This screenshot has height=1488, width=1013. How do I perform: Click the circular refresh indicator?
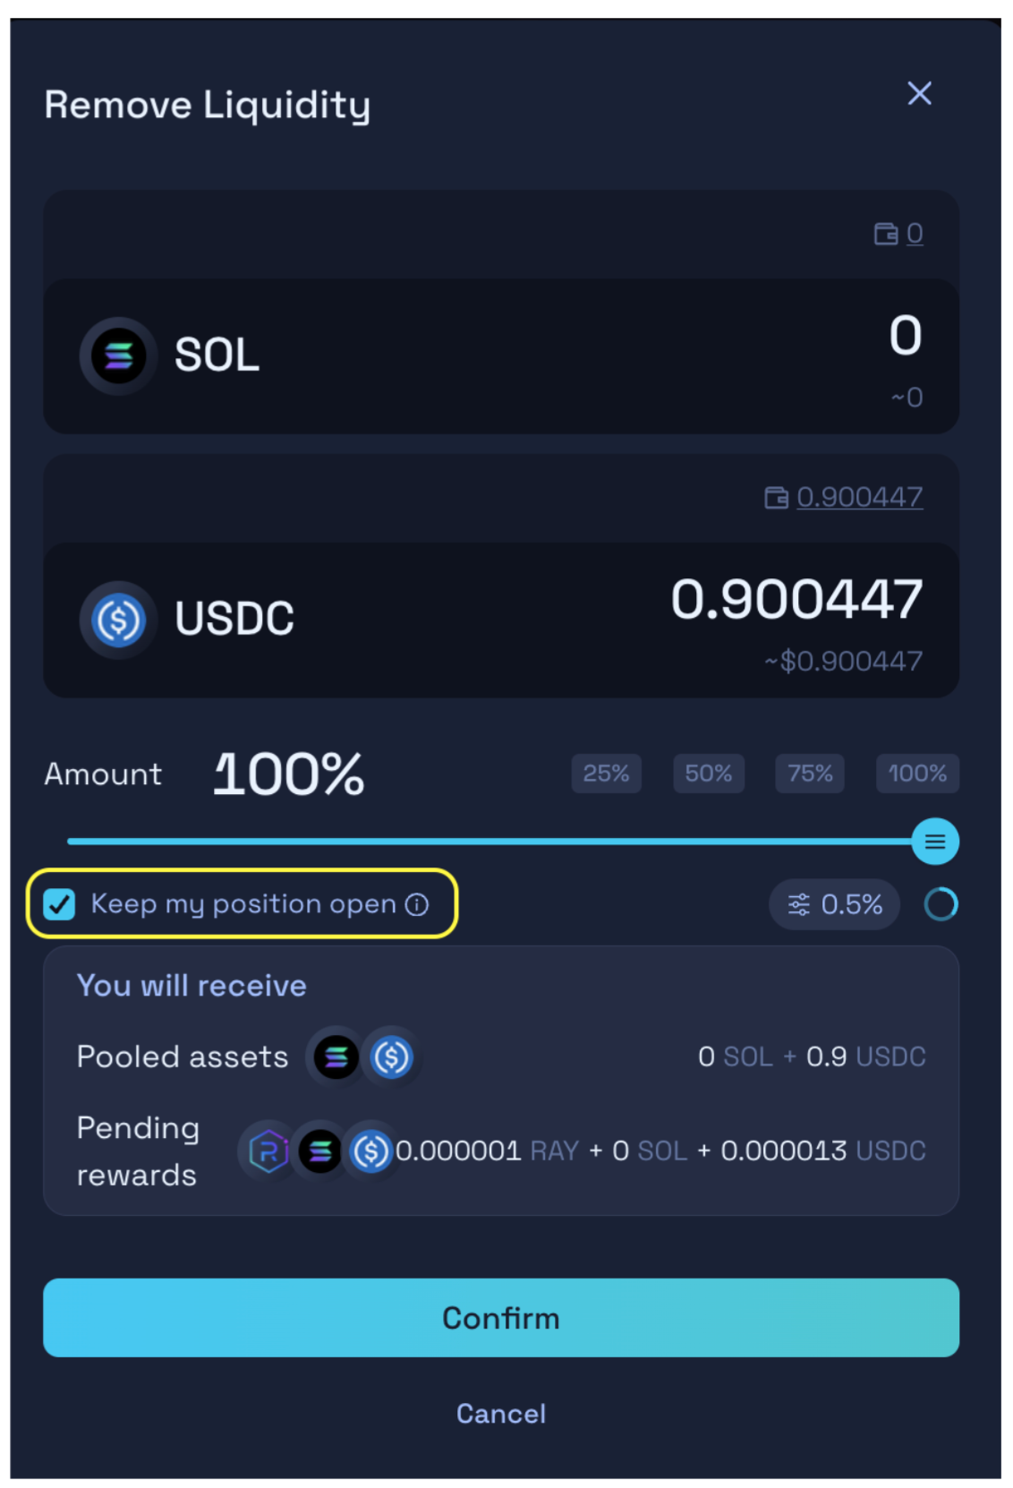tap(941, 904)
